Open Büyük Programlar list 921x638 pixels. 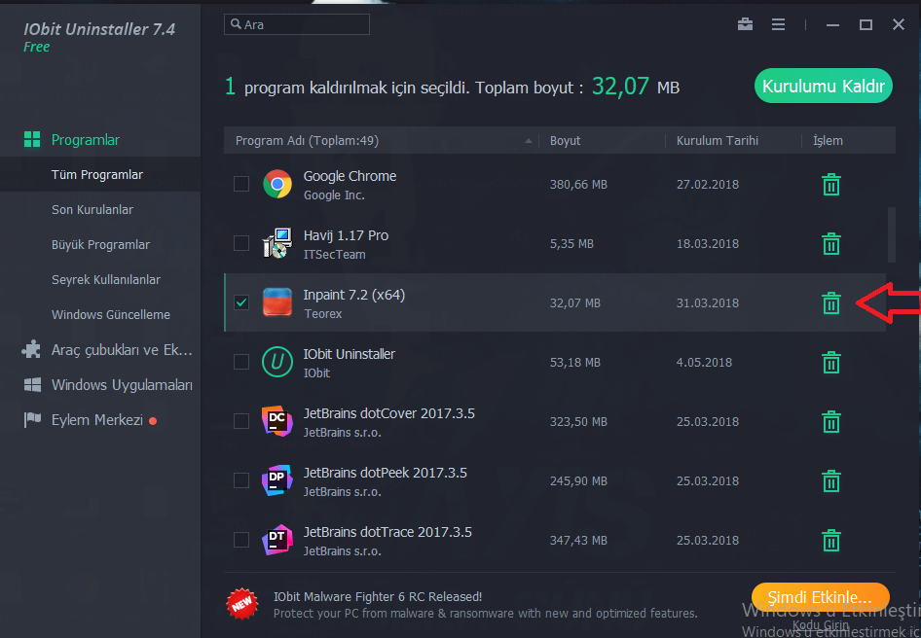[100, 245]
